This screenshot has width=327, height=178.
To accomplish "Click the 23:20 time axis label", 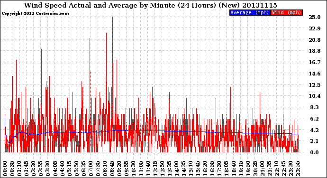I will pyautogui.click(x=291, y=169).
